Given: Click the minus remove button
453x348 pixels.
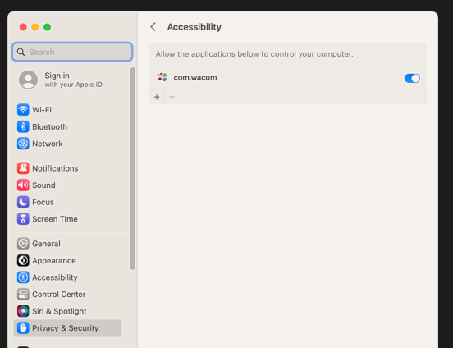Looking at the screenshot, I should [172, 97].
